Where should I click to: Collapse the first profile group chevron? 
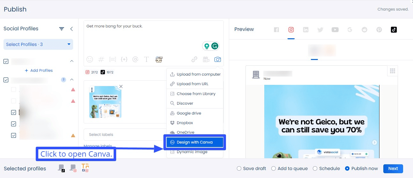pyautogui.click(x=71, y=61)
